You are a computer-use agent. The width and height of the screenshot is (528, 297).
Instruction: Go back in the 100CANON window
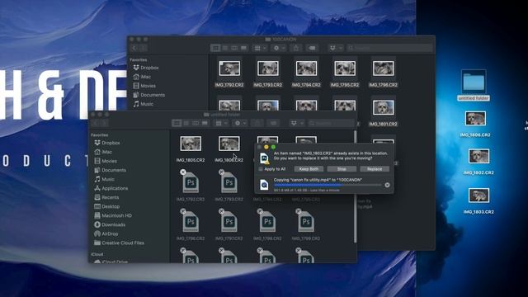(x=134, y=48)
